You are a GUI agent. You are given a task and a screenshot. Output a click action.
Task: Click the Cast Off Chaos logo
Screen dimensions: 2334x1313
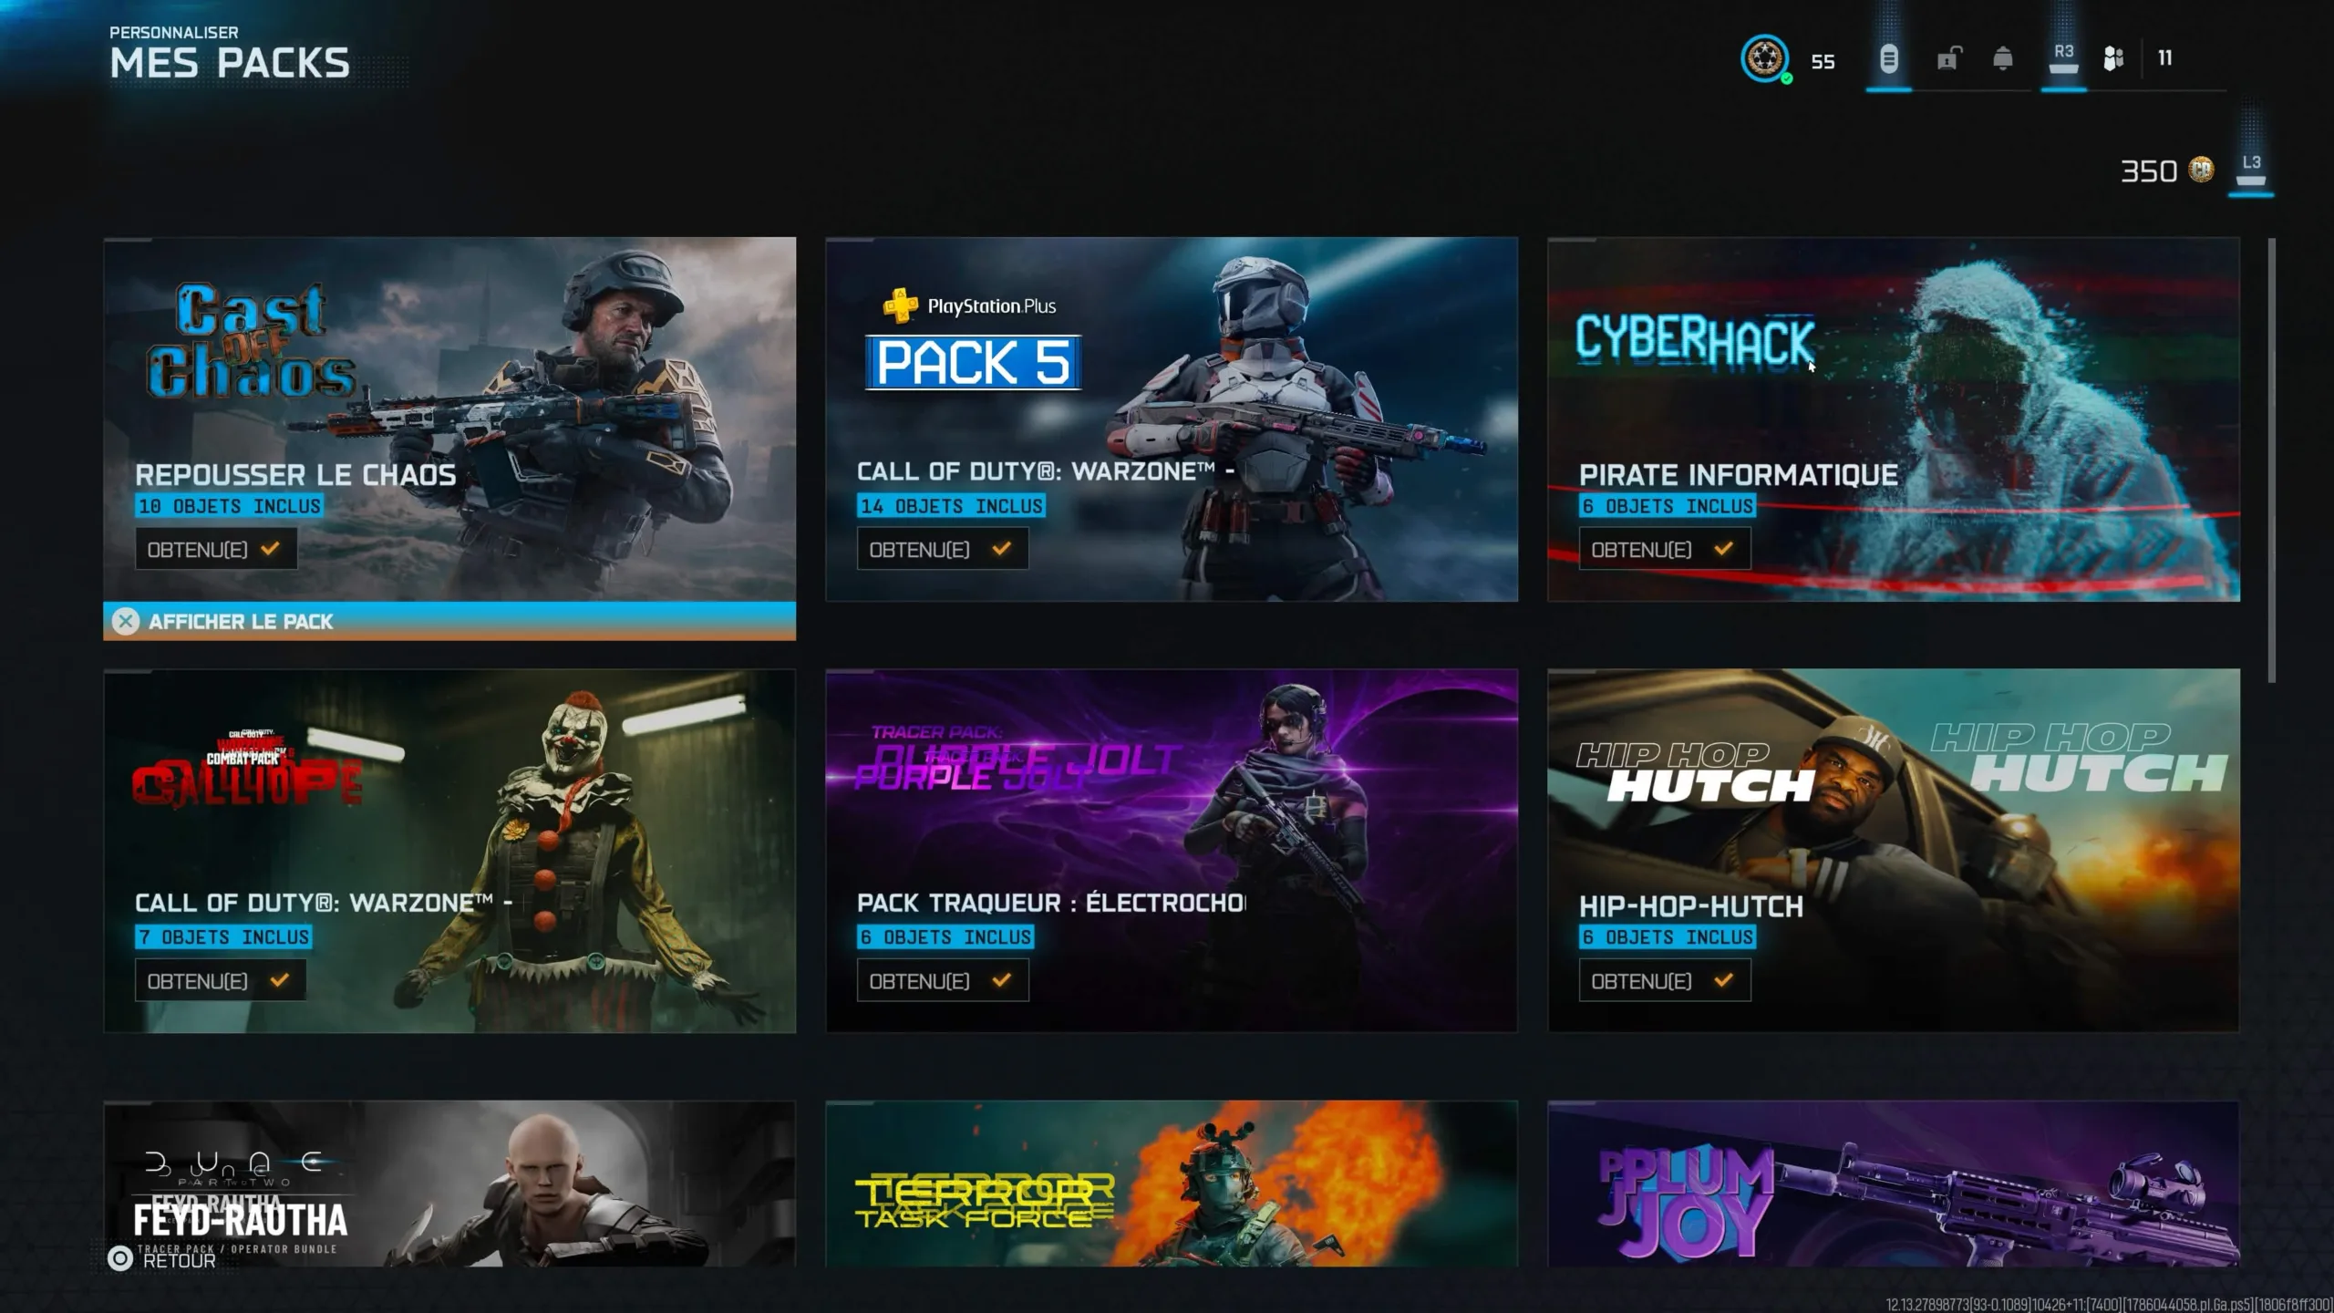pyautogui.click(x=251, y=341)
